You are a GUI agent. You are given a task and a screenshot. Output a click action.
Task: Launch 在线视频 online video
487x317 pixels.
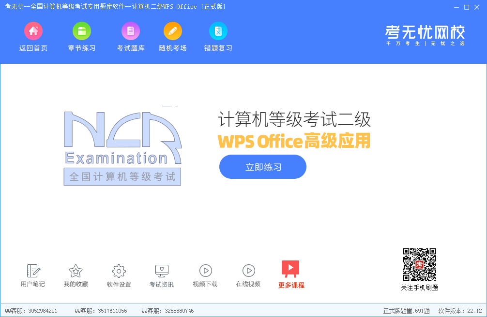[x=248, y=271]
